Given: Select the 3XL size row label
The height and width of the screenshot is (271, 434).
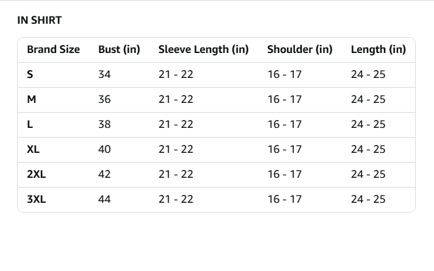Looking at the screenshot, I should [x=36, y=199].
